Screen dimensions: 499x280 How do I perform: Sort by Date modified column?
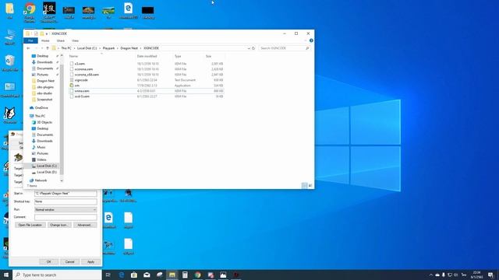click(x=147, y=56)
